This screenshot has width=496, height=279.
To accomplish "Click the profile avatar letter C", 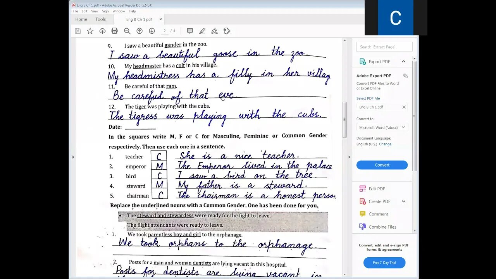I will [x=396, y=18].
